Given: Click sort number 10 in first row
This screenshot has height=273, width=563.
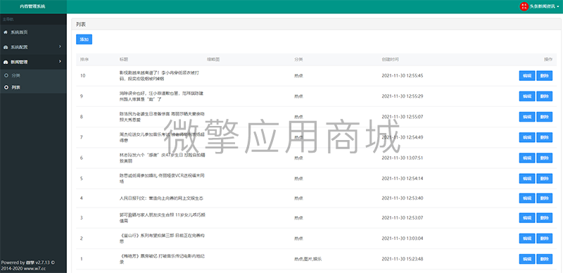Looking at the screenshot, I should 82,76.
